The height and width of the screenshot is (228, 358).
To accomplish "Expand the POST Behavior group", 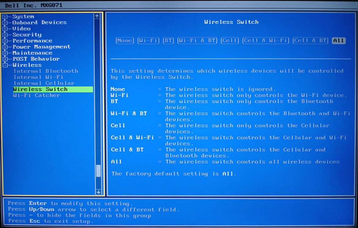I will pos(5,59).
